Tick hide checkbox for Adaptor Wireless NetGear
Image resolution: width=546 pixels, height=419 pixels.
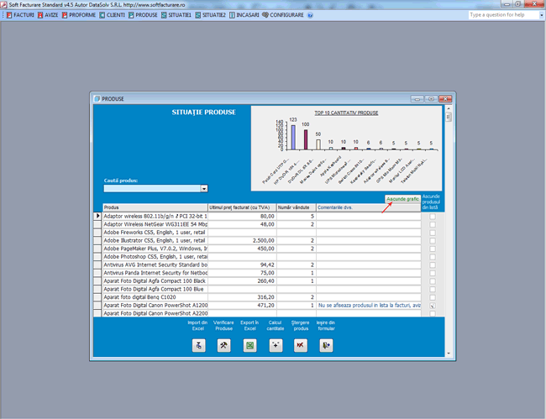433,224
